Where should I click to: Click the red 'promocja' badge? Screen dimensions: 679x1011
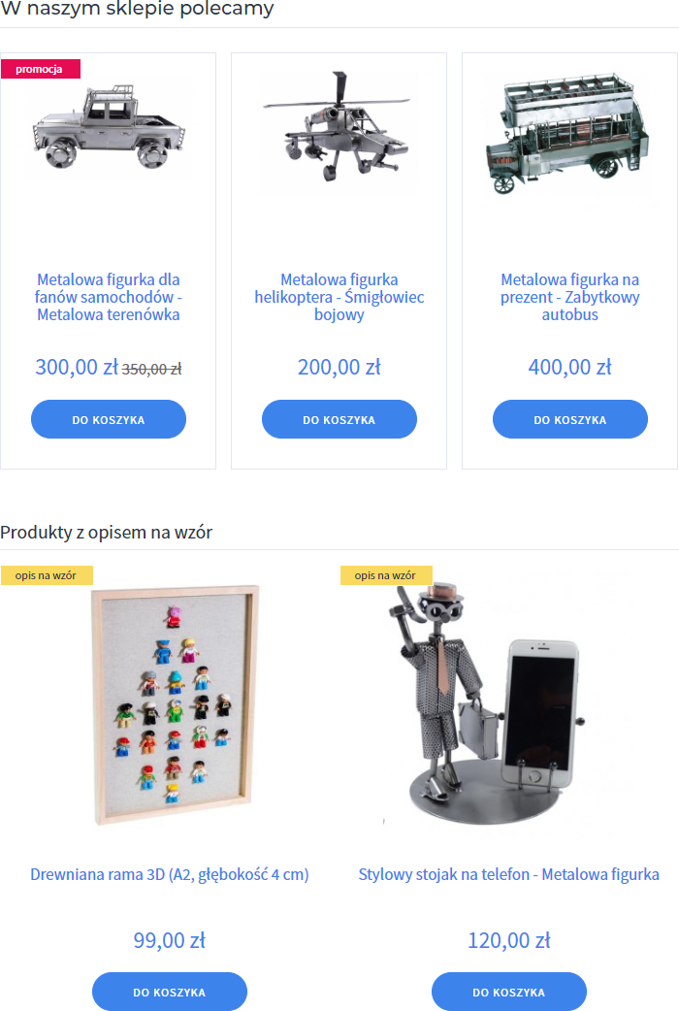pos(40,69)
